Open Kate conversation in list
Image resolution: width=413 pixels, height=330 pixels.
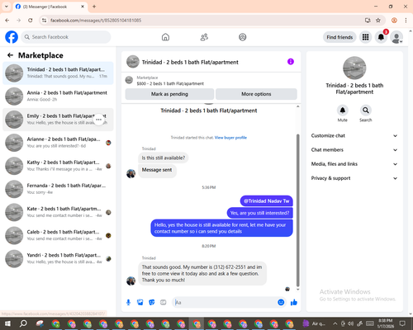click(58, 212)
